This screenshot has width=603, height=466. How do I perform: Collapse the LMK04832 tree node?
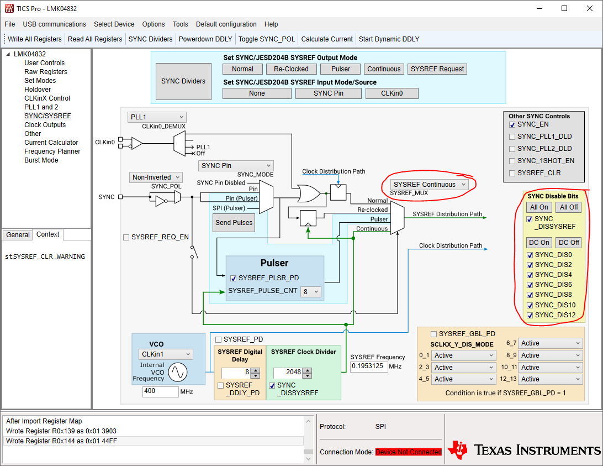pos(8,54)
